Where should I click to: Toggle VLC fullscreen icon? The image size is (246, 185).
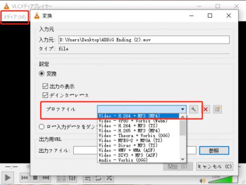pos(61,178)
